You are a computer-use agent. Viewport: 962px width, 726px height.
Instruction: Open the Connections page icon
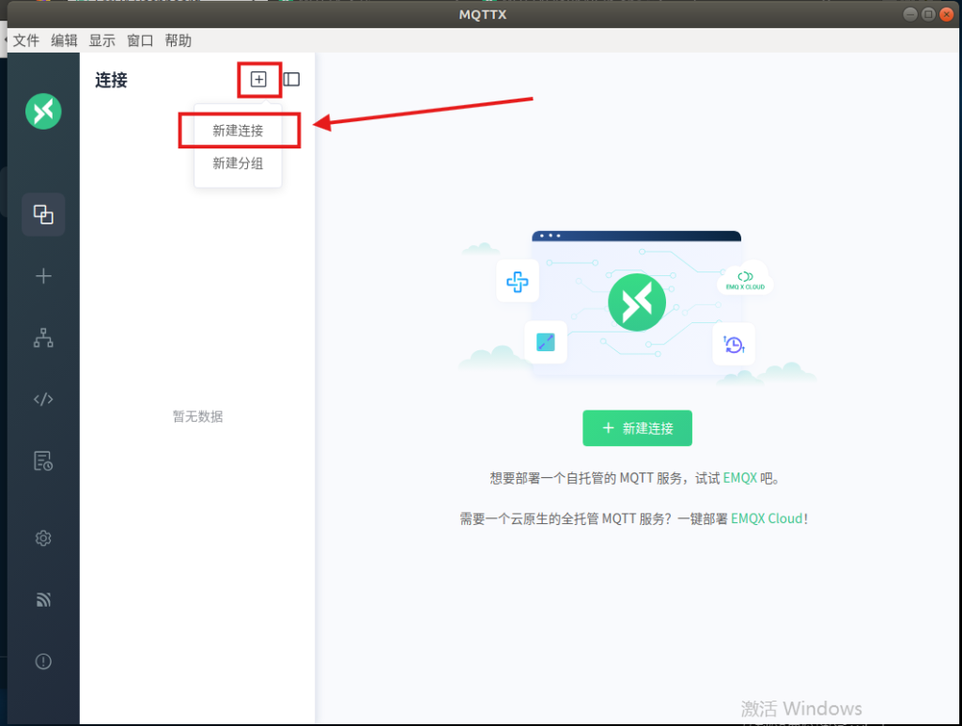coord(43,214)
